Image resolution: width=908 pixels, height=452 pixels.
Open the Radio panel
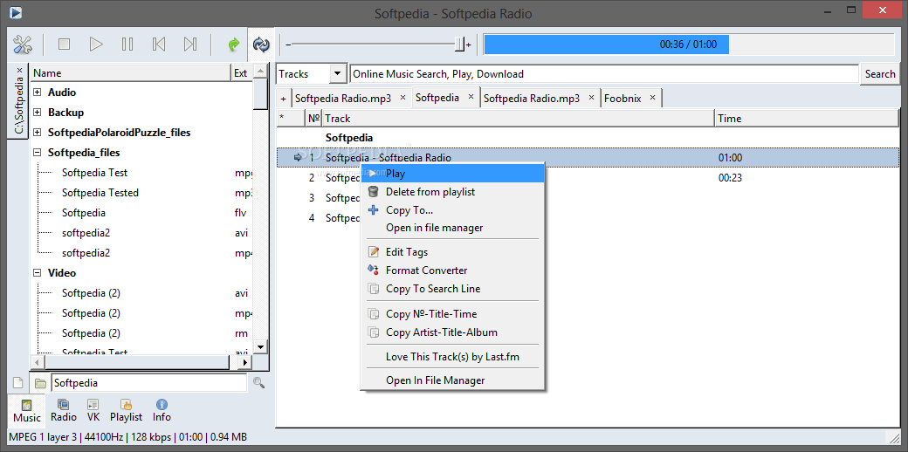[64, 411]
